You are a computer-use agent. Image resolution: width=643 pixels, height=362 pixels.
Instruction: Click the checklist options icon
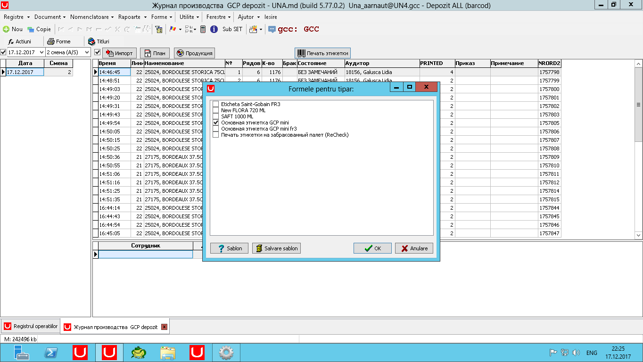click(x=188, y=29)
